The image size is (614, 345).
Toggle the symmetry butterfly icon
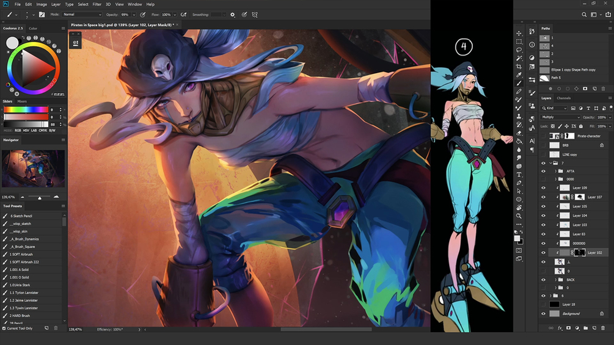tap(255, 15)
